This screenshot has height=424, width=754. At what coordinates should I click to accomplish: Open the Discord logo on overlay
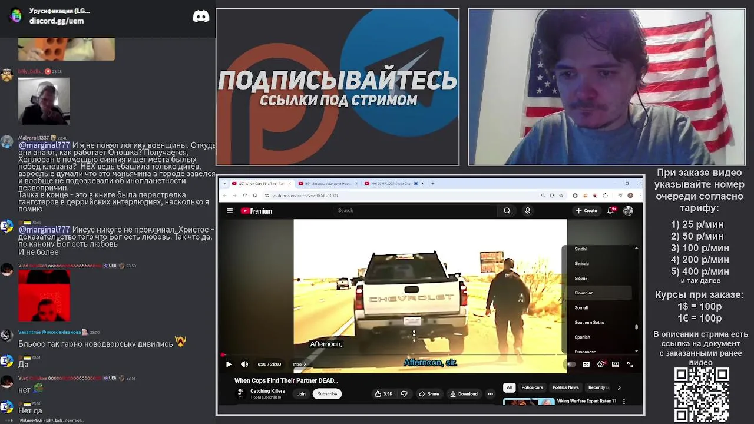pyautogui.click(x=201, y=16)
